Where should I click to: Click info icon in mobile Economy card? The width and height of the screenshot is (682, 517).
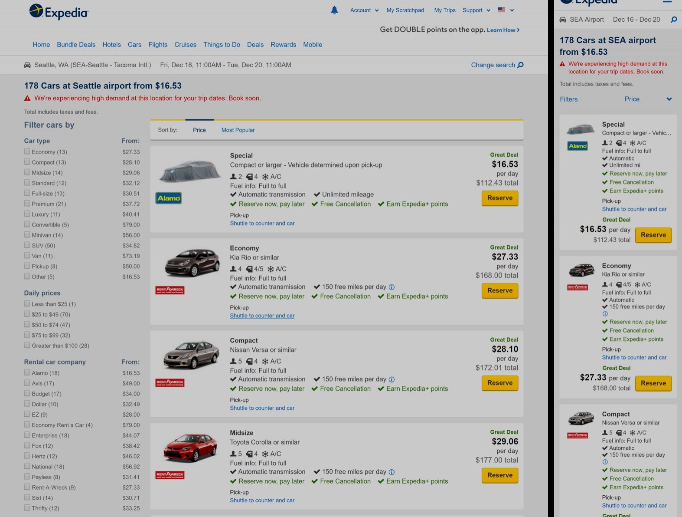605,314
